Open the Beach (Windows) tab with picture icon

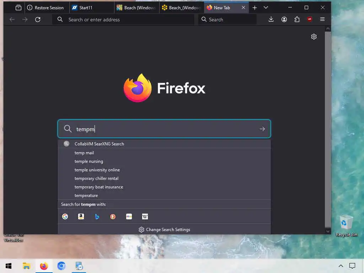tap(136, 8)
